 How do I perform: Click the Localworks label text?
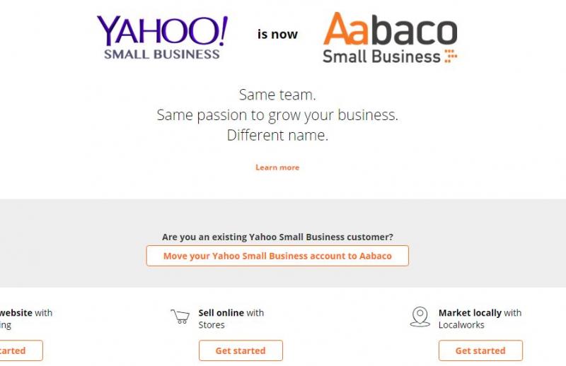pos(461,325)
